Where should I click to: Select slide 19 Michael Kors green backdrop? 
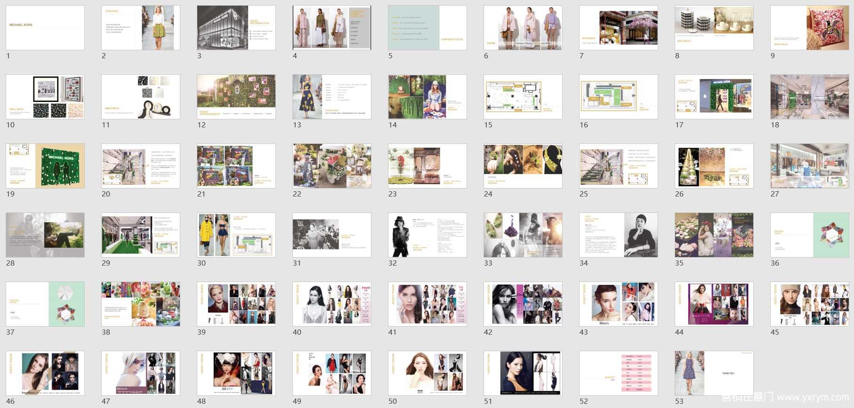[45, 166]
